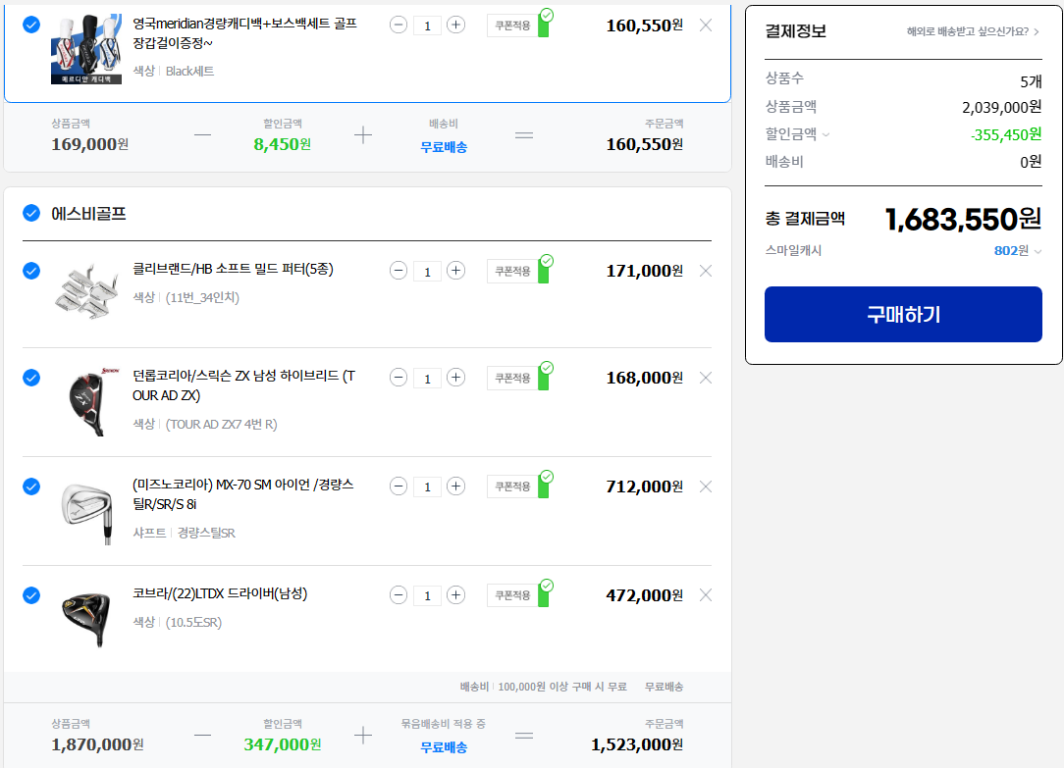The width and height of the screenshot is (1064, 768).
Task: Click the 구매하기 purchase button
Action: [903, 315]
